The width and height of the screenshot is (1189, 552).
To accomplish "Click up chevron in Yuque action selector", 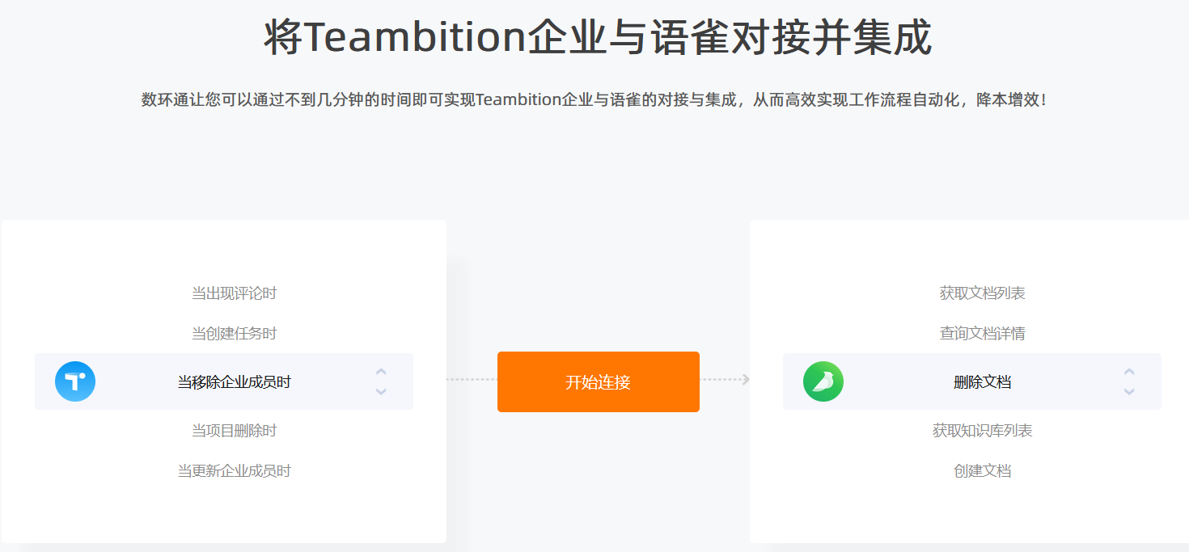I will click(x=1129, y=372).
